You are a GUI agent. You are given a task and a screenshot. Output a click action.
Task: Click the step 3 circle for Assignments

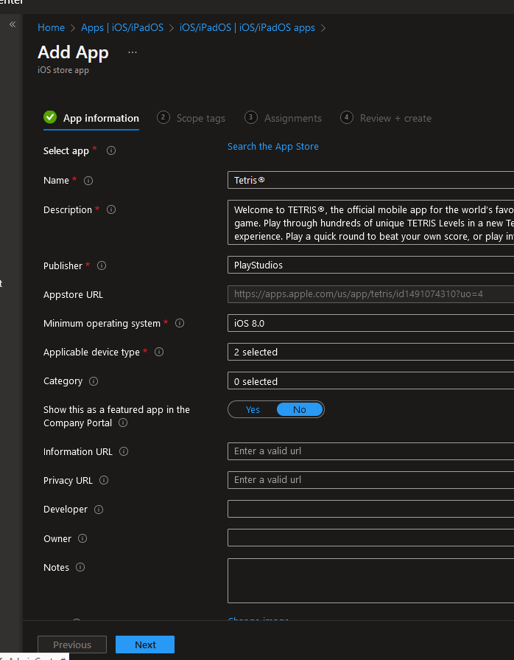pyautogui.click(x=251, y=117)
